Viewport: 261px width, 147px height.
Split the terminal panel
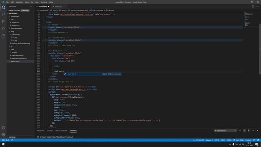[x=244, y=131]
